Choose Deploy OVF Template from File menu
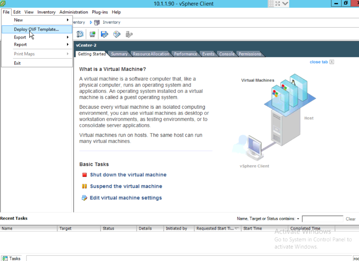Viewport: 359px width, 261px height. [x=37, y=29]
